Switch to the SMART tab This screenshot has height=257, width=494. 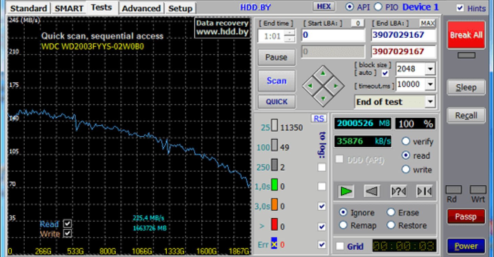pyautogui.click(x=69, y=8)
